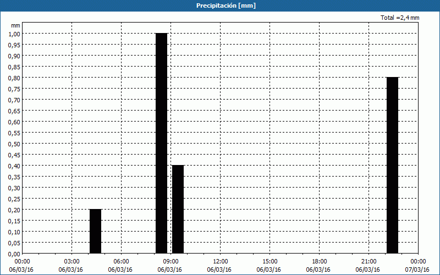Click the 18:00 time axis label

(319, 262)
